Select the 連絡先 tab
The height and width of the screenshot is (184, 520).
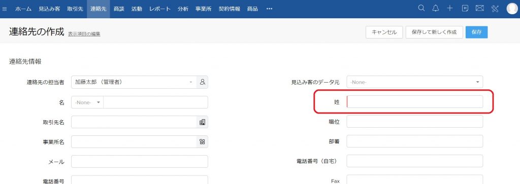coord(98,9)
